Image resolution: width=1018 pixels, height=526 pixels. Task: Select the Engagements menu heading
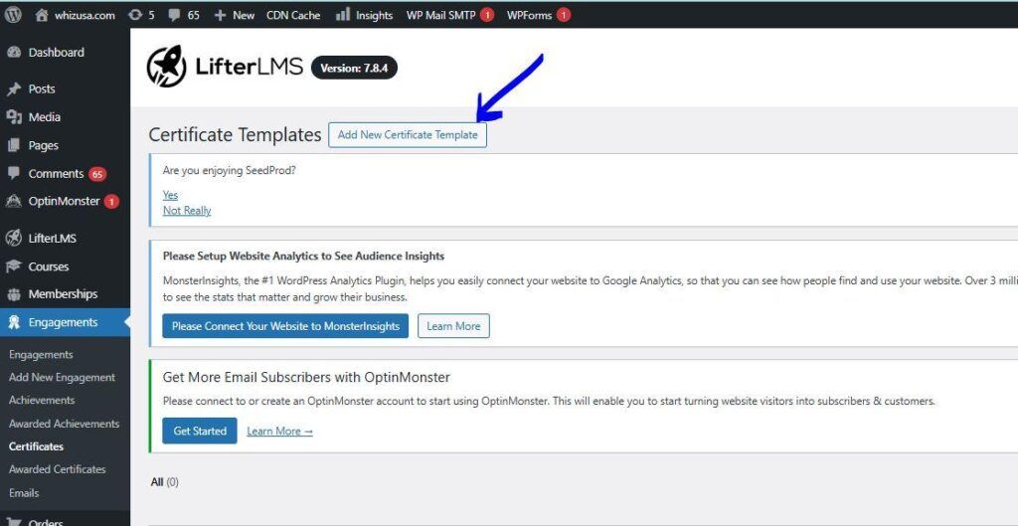(65, 323)
